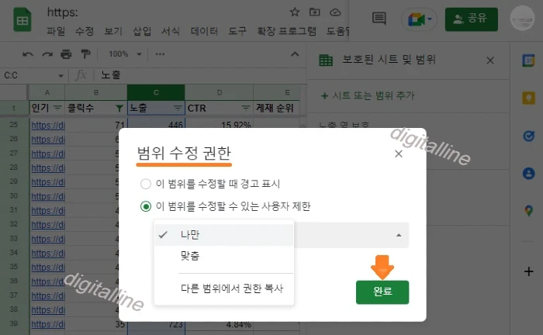Close the 보호된 시트 및 범위 side panel
Screen dimensions: 543x335
[x=490, y=60]
